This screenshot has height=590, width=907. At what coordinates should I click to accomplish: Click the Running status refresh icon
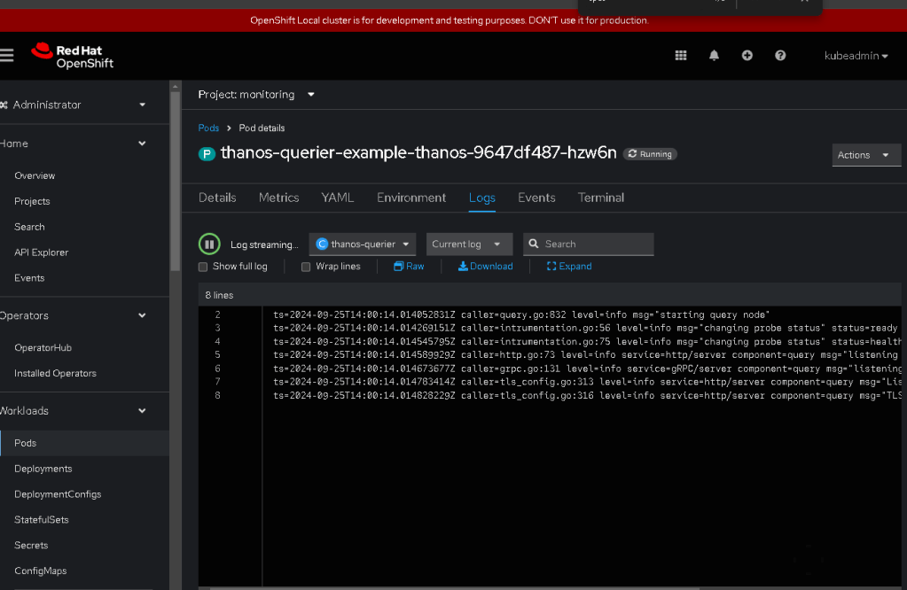632,154
